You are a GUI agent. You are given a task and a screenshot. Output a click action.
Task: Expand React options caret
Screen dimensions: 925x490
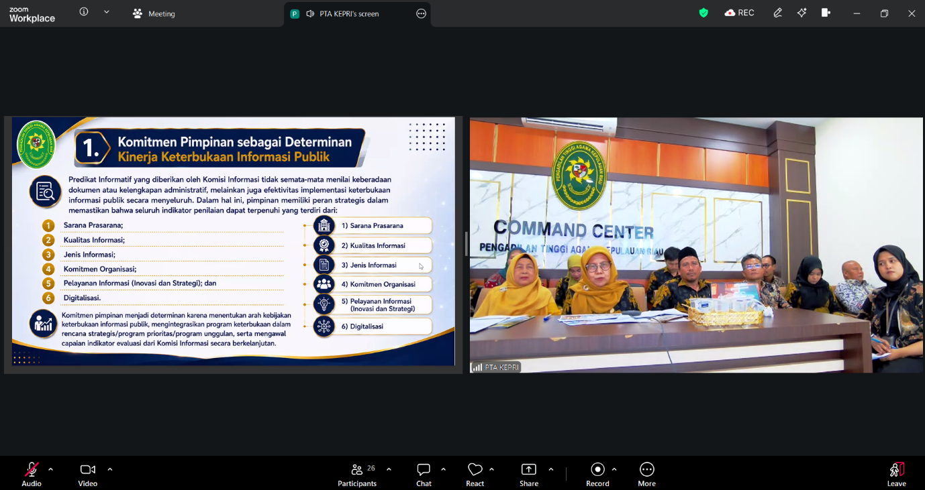pos(491,469)
